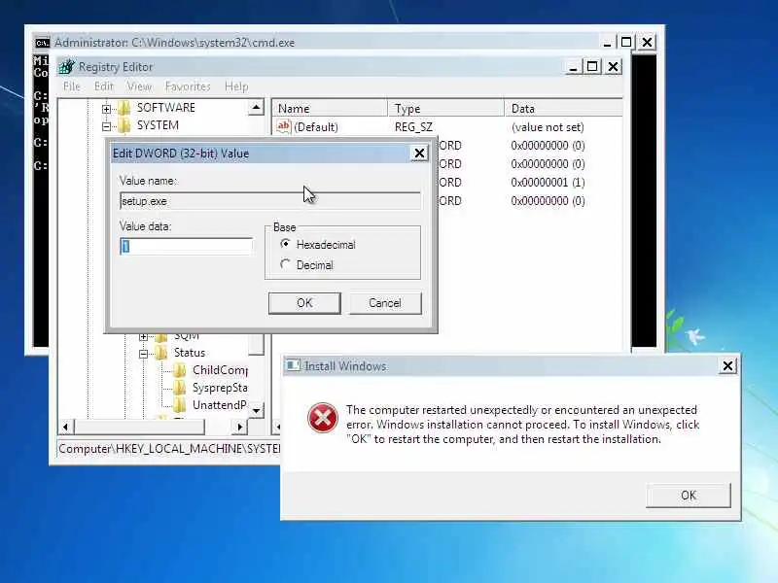Sort by the Name column header
Viewport: 778px width, 583px height.
330,108
